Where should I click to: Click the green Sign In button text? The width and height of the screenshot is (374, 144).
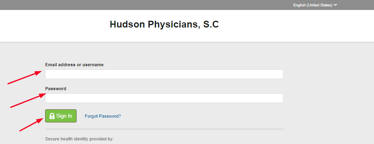pyautogui.click(x=64, y=116)
